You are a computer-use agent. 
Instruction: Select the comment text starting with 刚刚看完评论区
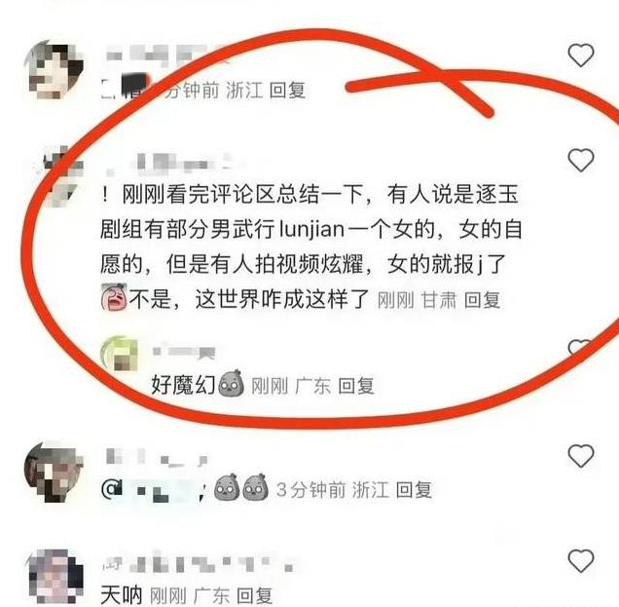click(311, 246)
